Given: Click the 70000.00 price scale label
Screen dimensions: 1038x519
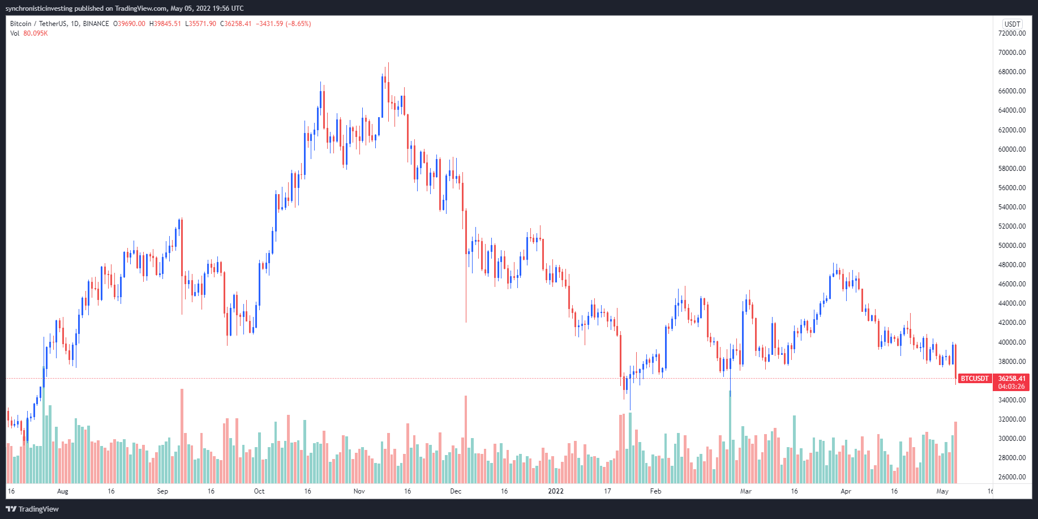Looking at the screenshot, I should [1012, 53].
